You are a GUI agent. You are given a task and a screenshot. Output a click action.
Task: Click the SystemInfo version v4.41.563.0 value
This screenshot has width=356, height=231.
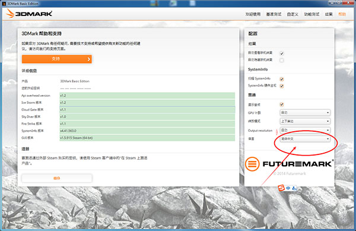[147, 131]
